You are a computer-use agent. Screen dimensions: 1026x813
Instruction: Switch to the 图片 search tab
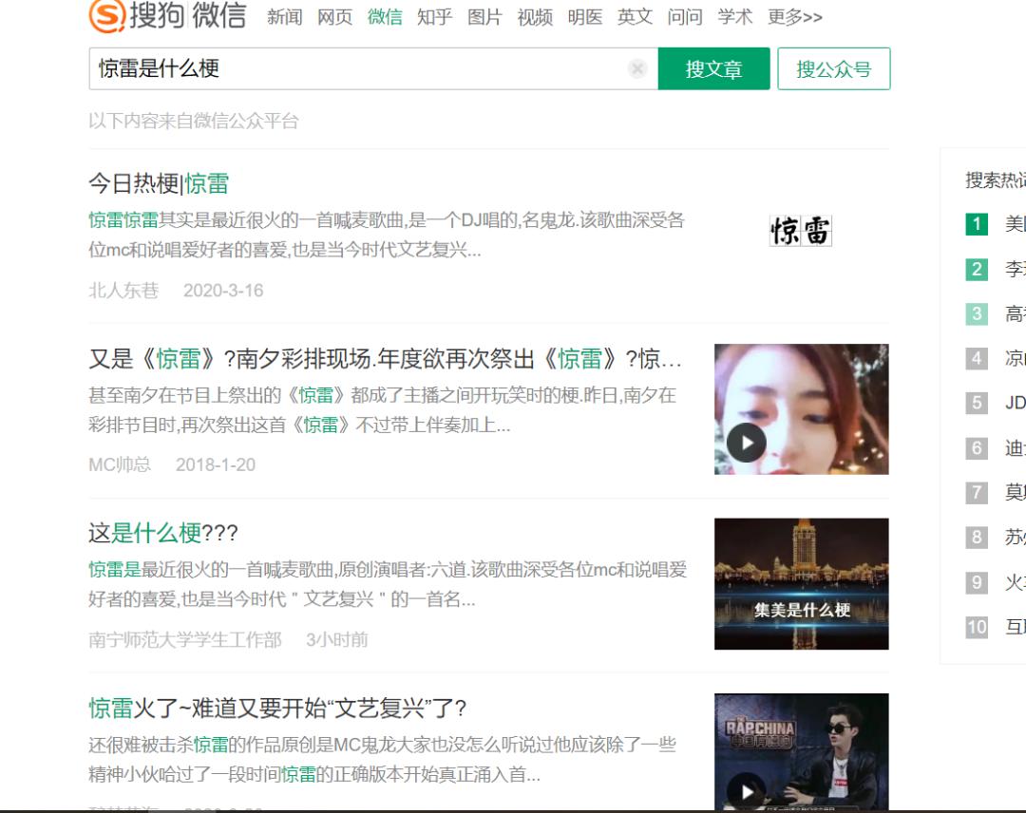tap(484, 16)
